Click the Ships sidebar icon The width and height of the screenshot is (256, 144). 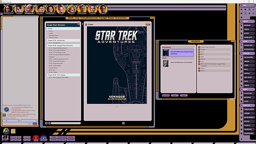point(241,81)
